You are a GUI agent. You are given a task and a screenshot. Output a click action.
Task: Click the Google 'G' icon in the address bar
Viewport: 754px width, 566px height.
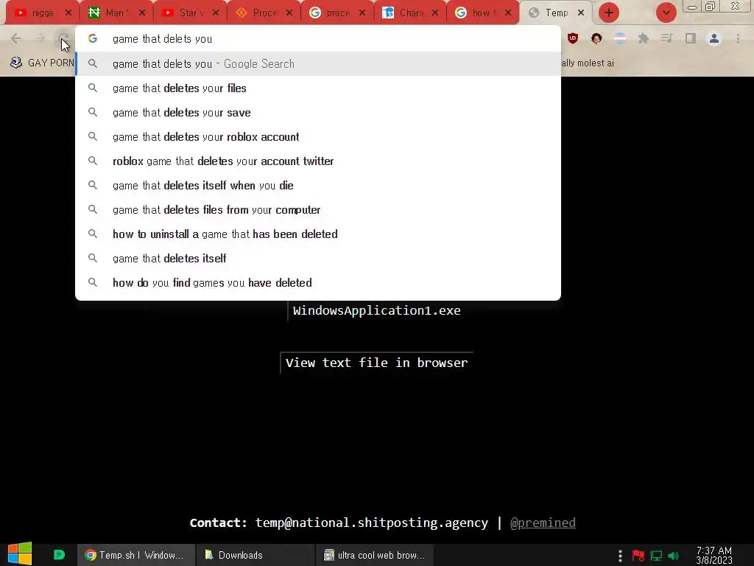93,38
